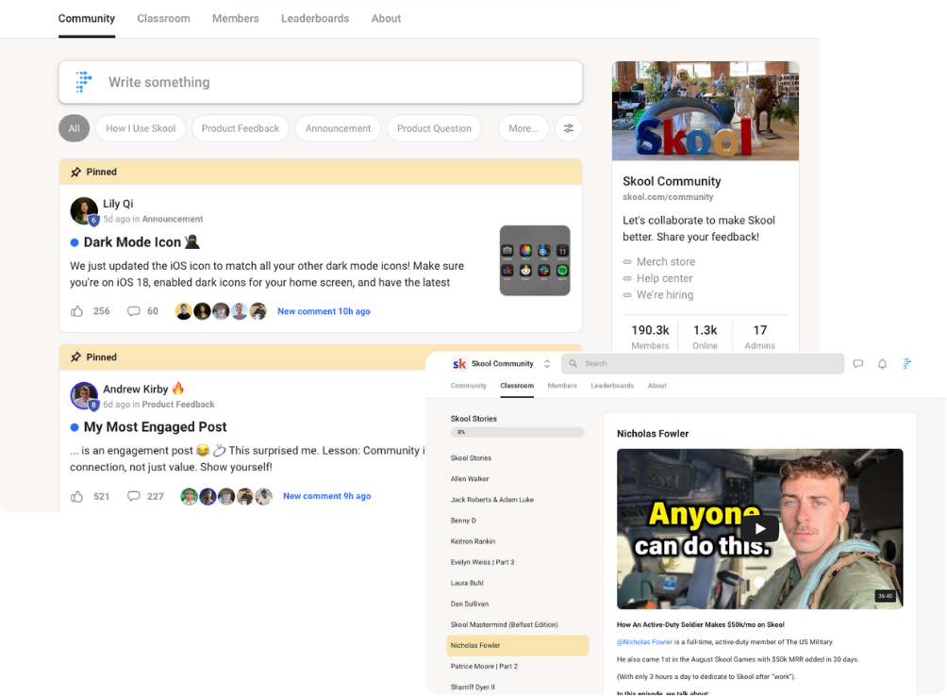Open notifications bell in Classroom window
The image size is (947, 696).
[x=882, y=363]
